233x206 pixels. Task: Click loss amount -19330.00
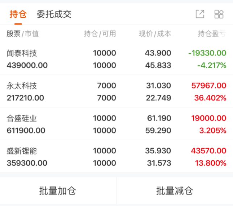coord(207,53)
